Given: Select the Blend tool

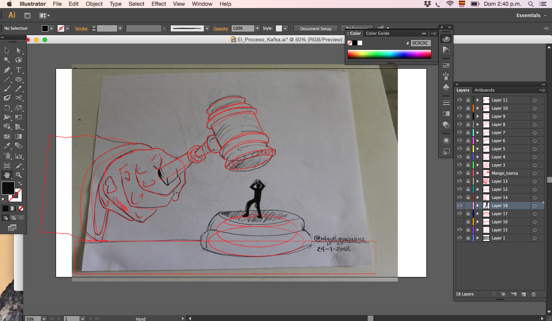Looking at the screenshot, I should coord(19,146).
